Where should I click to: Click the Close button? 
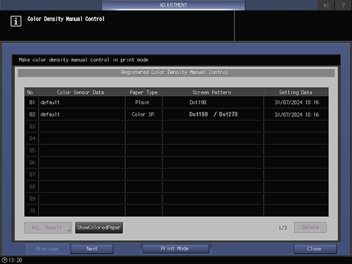pyautogui.click(x=315, y=249)
